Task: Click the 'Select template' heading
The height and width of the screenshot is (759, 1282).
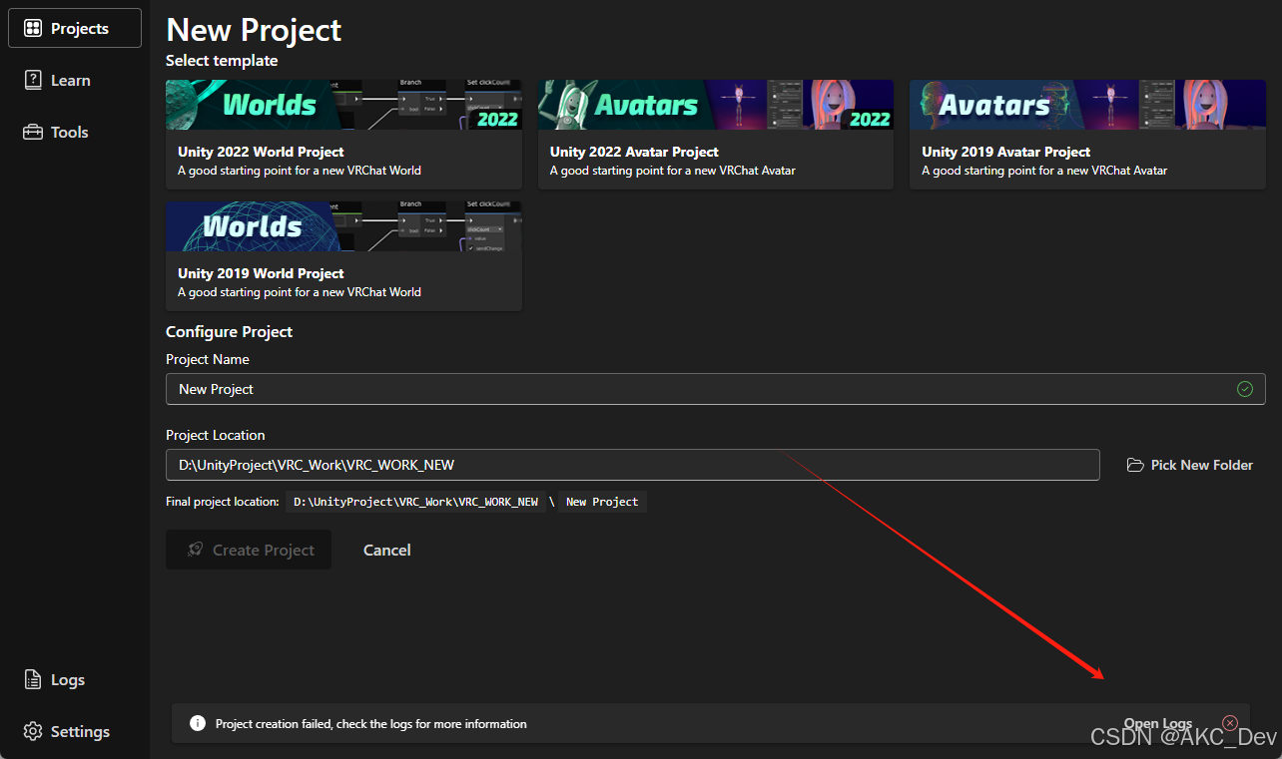Action: 222,61
